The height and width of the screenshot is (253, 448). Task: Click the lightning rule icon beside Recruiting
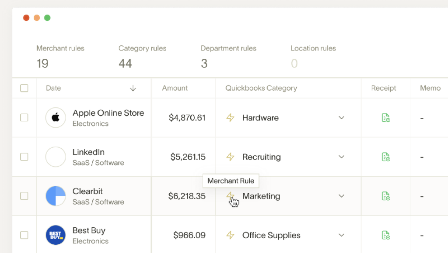click(230, 157)
